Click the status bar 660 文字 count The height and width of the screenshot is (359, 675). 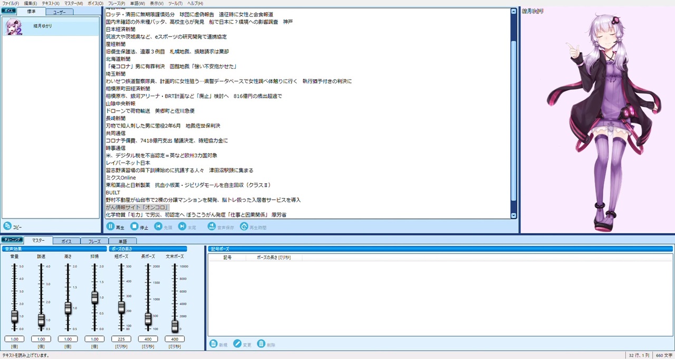[x=663, y=355]
